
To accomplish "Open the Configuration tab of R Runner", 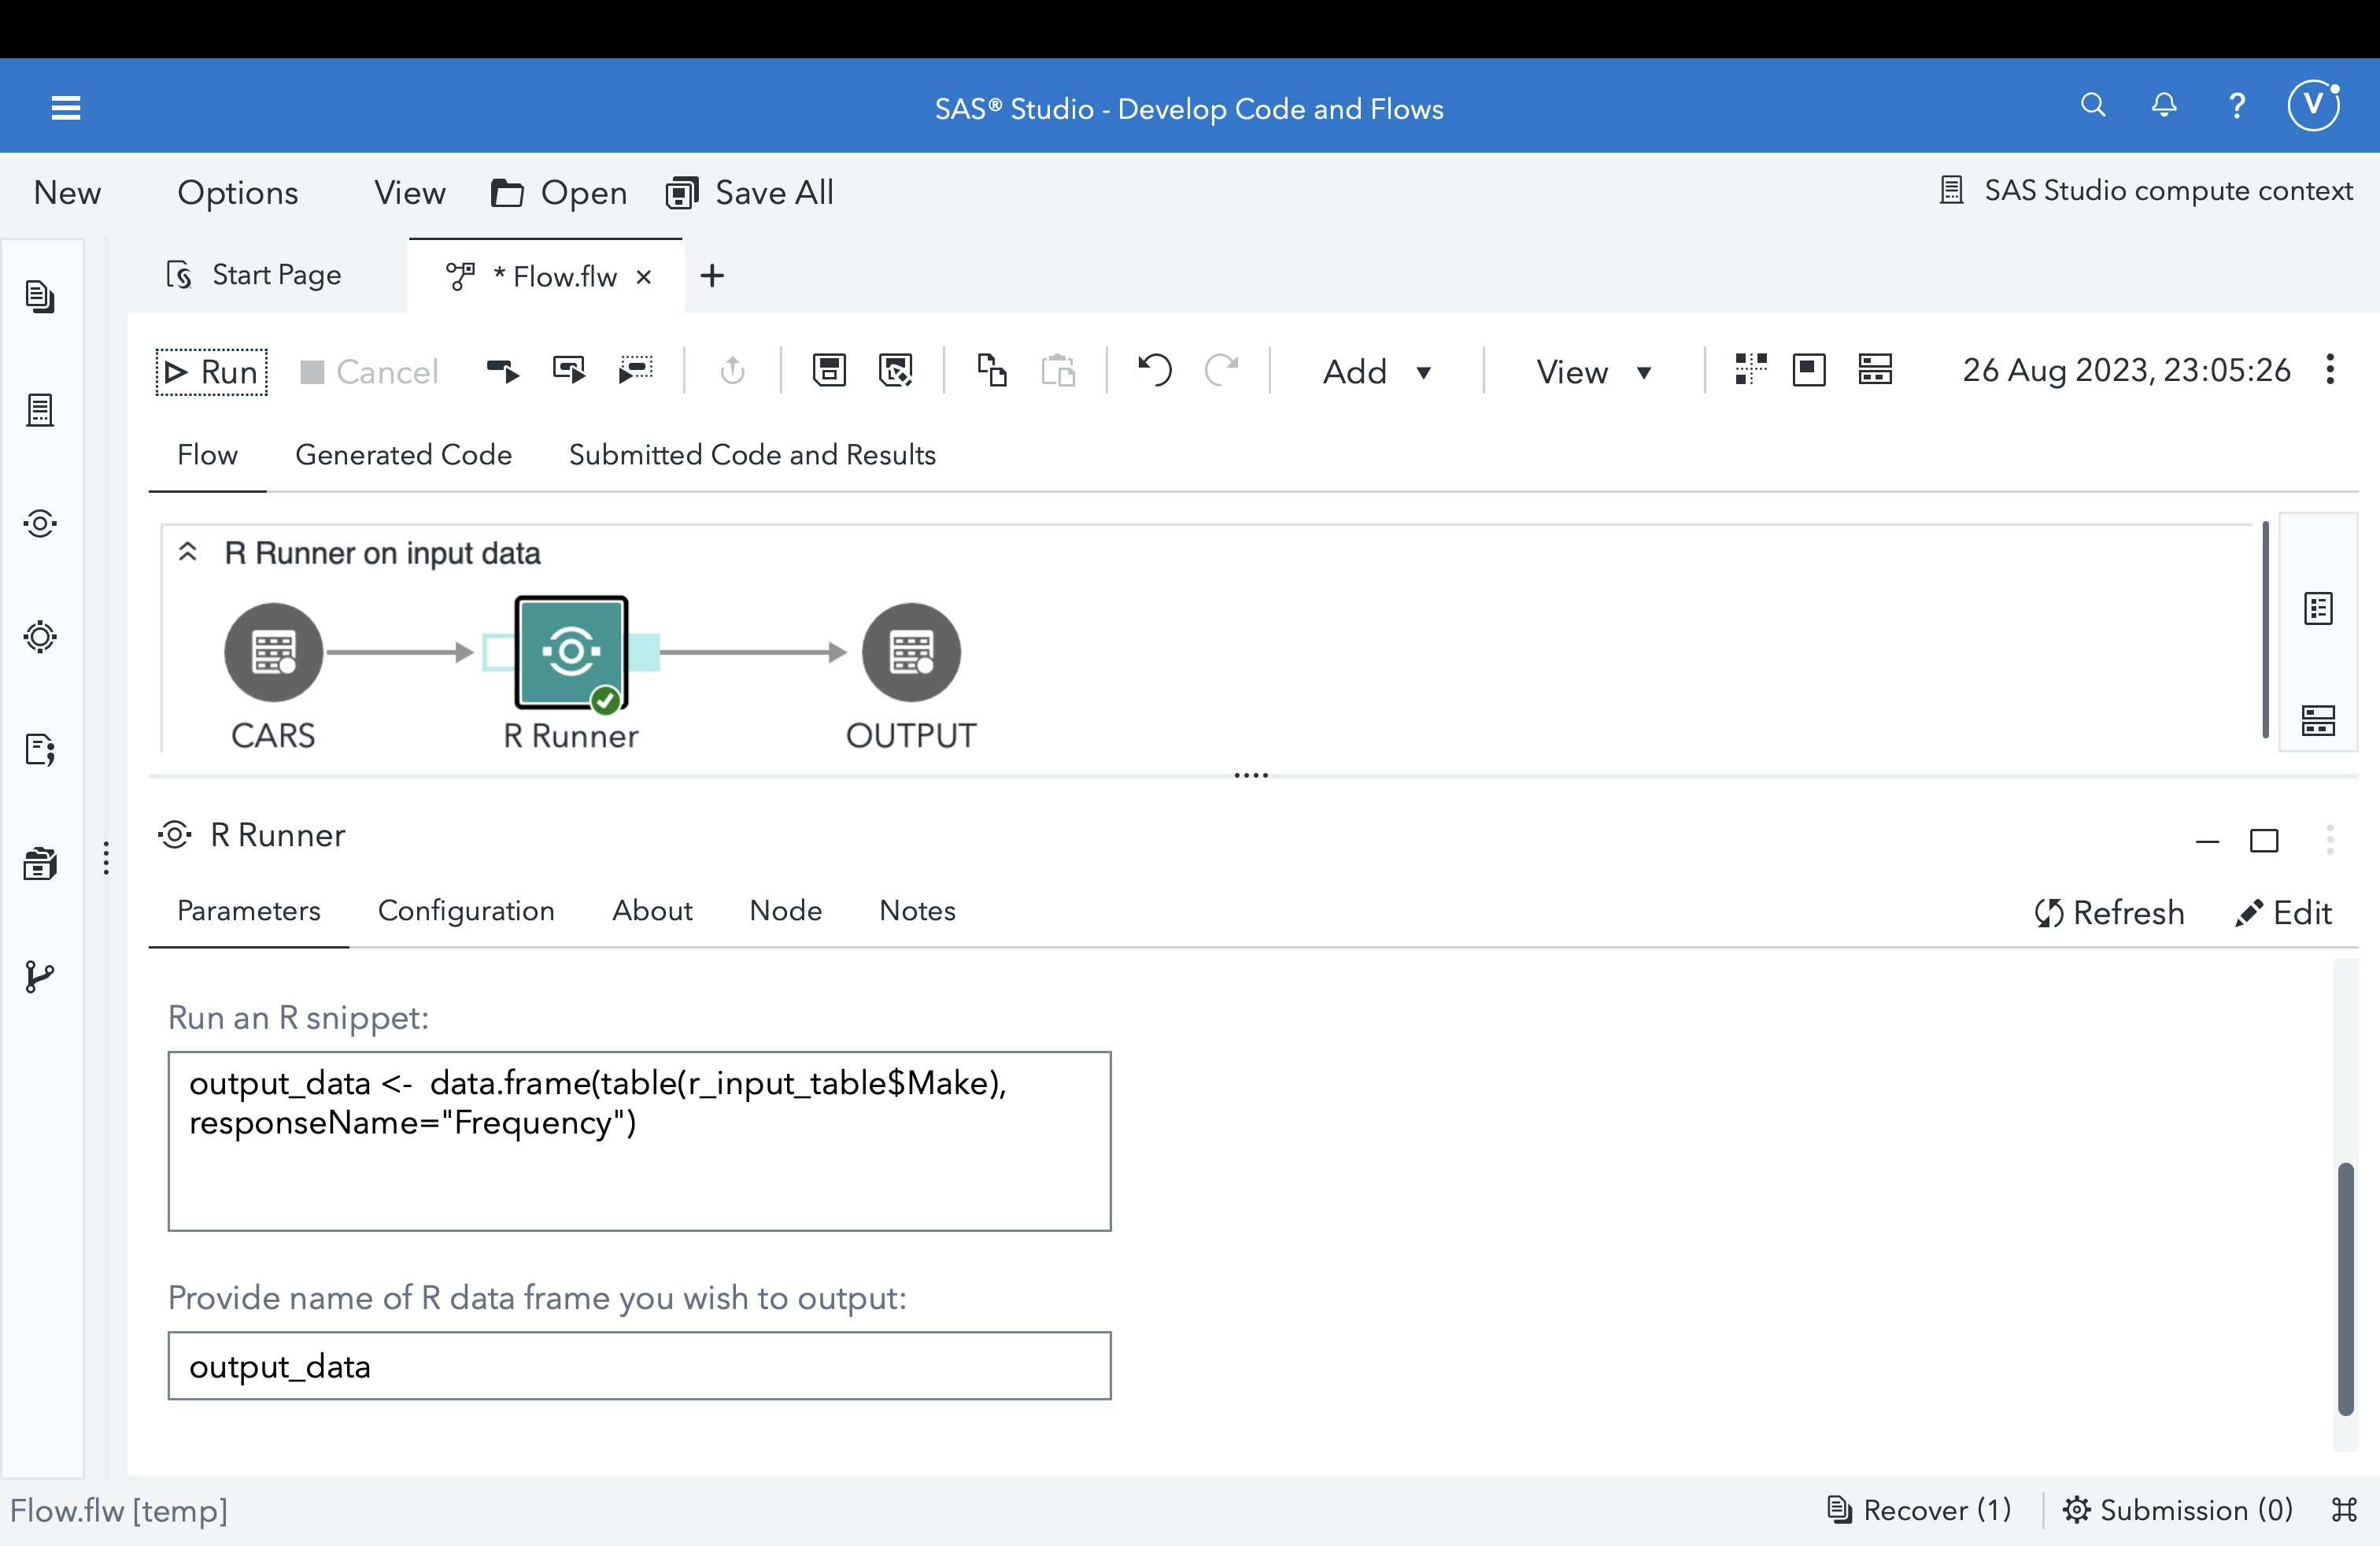I will [466, 910].
